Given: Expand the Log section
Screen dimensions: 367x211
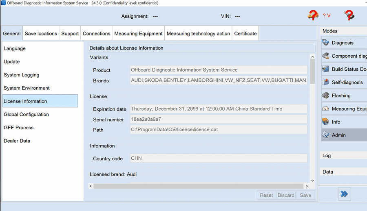Looking at the screenshot, I should pyautogui.click(x=343, y=156).
